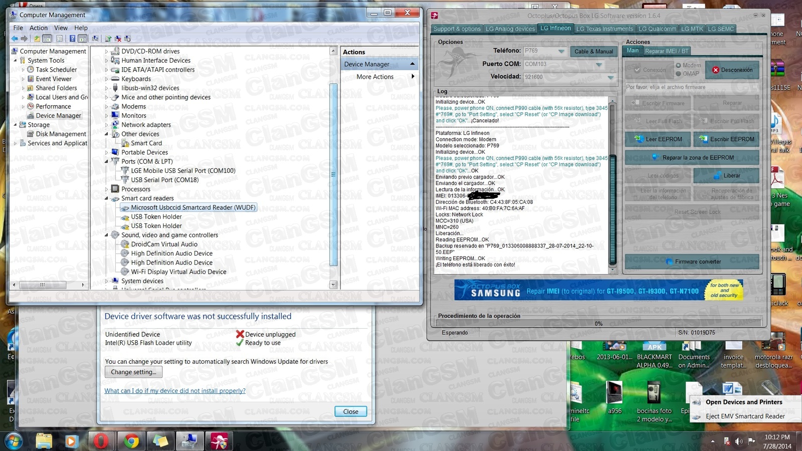Switch to LG Texas Instruments tab

[605, 29]
